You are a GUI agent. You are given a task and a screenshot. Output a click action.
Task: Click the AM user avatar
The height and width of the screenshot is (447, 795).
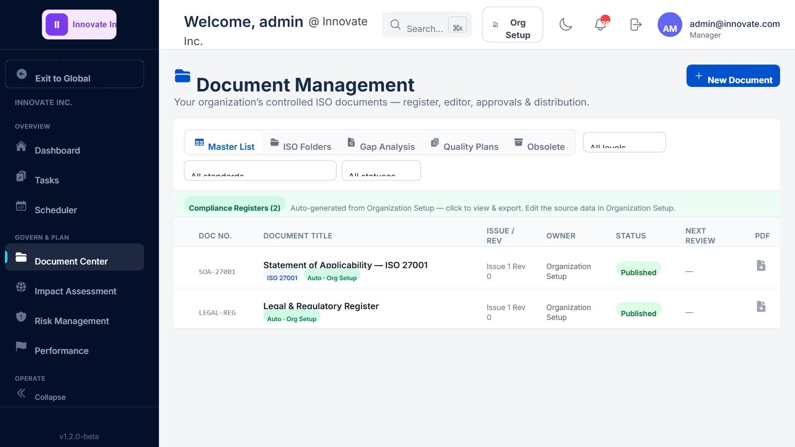coord(670,24)
